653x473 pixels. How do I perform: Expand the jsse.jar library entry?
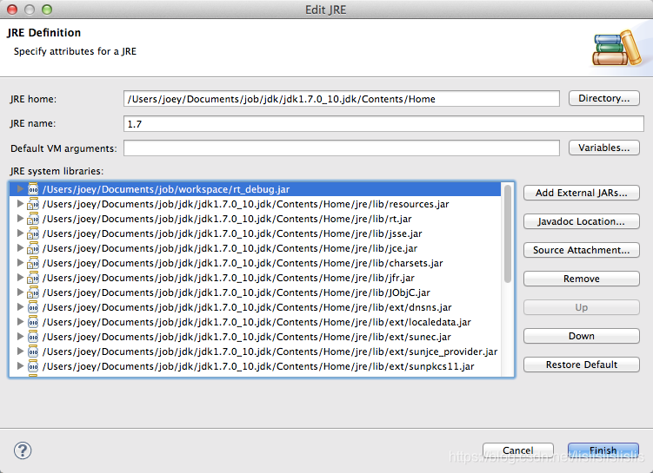tap(20, 233)
